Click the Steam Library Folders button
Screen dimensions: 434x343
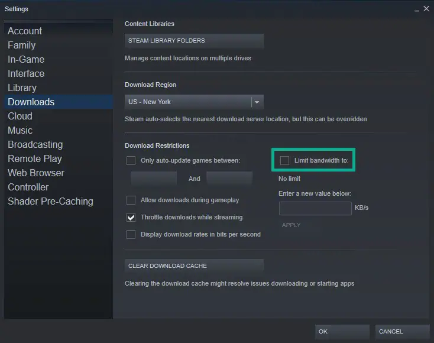pyautogui.click(x=194, y=41)
